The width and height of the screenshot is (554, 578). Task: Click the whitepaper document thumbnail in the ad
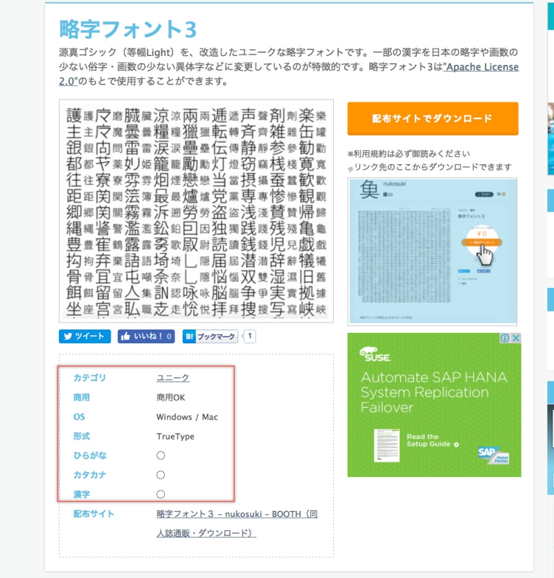click(386, 446)
